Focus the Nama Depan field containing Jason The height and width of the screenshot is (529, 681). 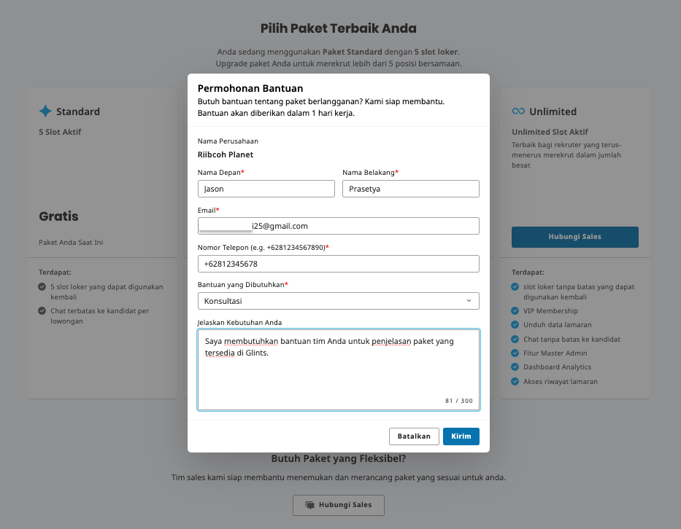click(x=266, y=189)
